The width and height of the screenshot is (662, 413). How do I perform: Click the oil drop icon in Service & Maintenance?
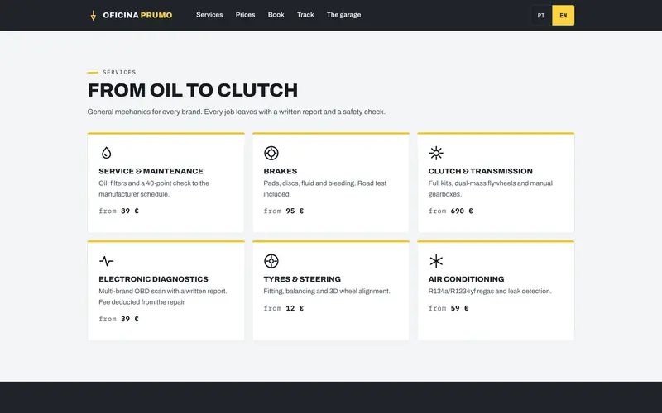tap(107, 153)
